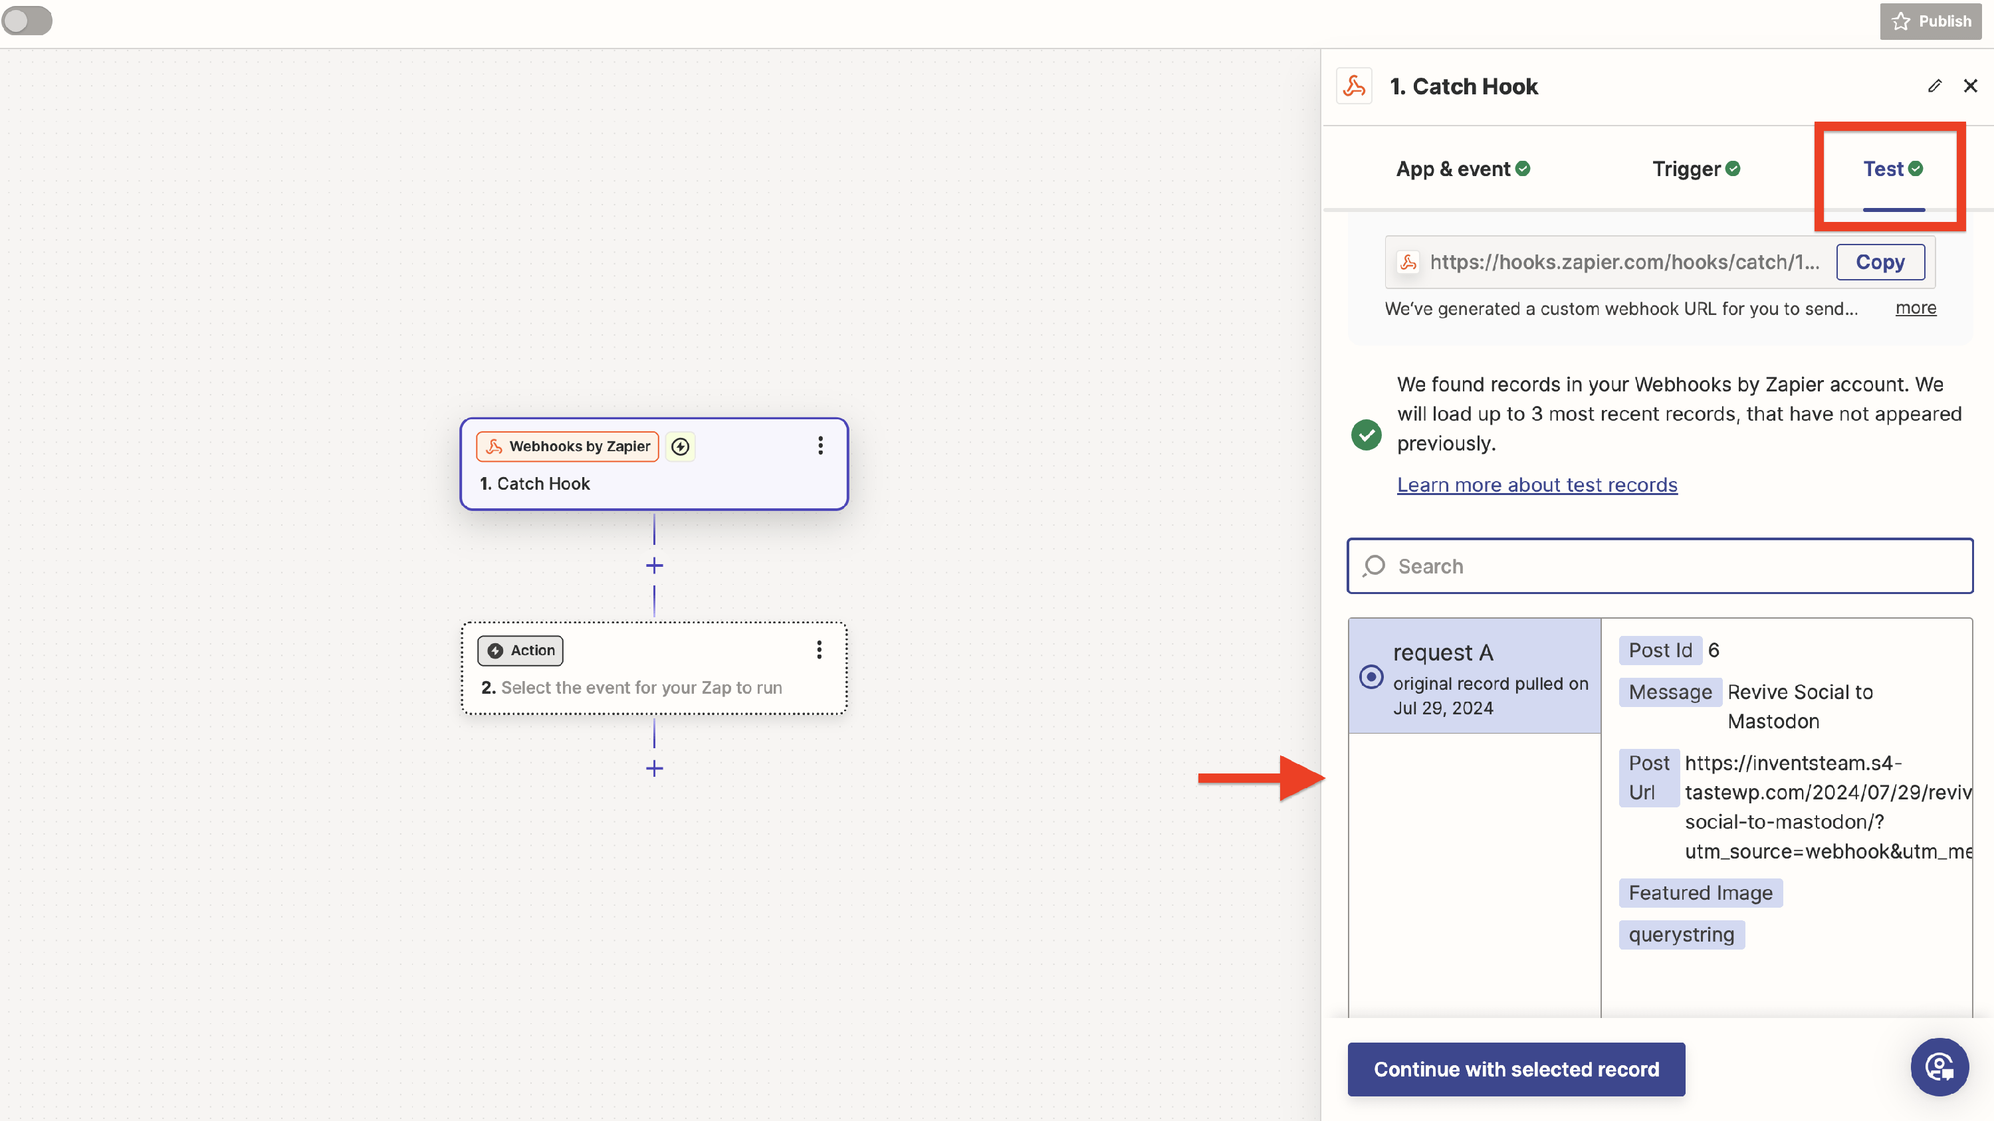This screenshot has height=1121, width=1994.
Task: Close the Catch Hook side panel
Action: tap(1971, 86)
